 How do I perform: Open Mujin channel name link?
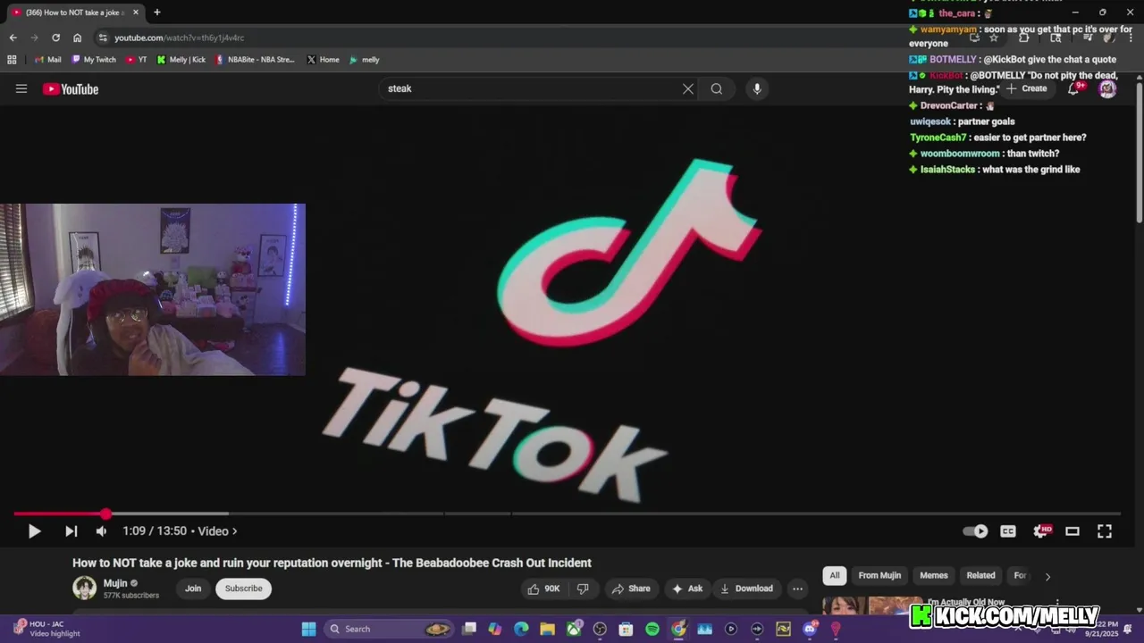click(x=115, y=583)
